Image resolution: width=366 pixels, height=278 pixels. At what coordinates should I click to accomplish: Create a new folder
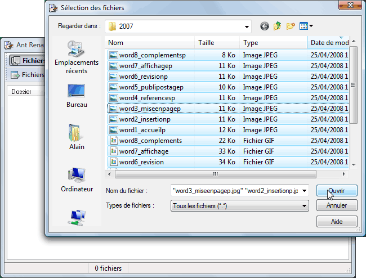coord(291,26)
